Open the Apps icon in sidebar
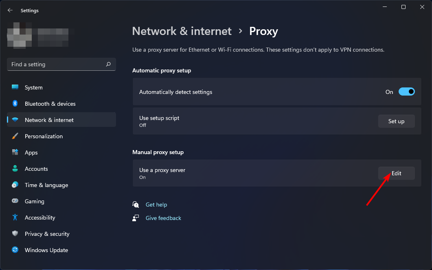432x270 pixels. pos(15,152)
